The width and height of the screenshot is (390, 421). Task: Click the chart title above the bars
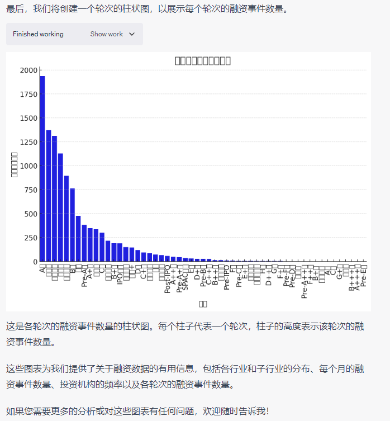[x=202, y=60]
